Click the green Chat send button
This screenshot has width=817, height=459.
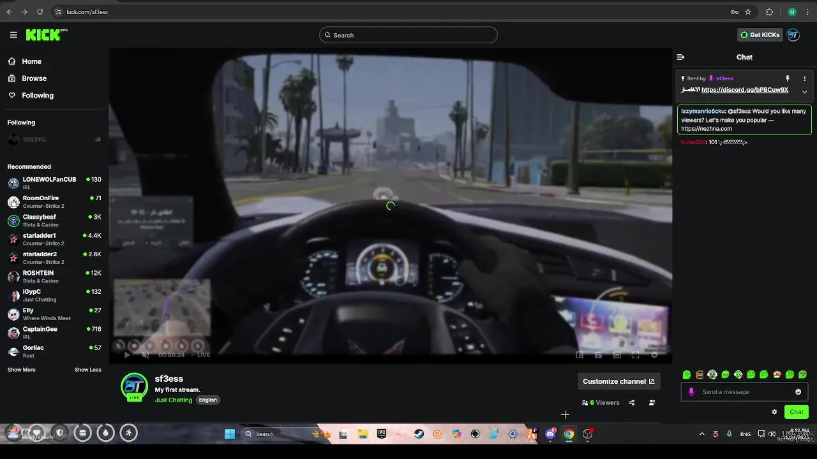point(796,412)
